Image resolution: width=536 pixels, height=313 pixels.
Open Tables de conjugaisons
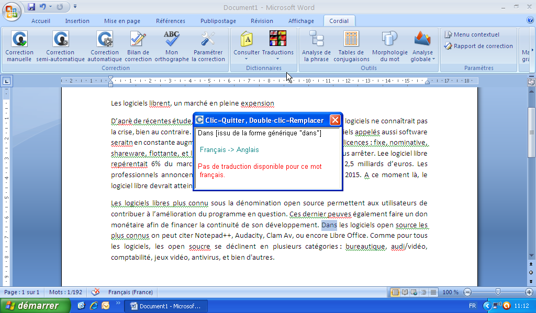(x=351, y=47)
